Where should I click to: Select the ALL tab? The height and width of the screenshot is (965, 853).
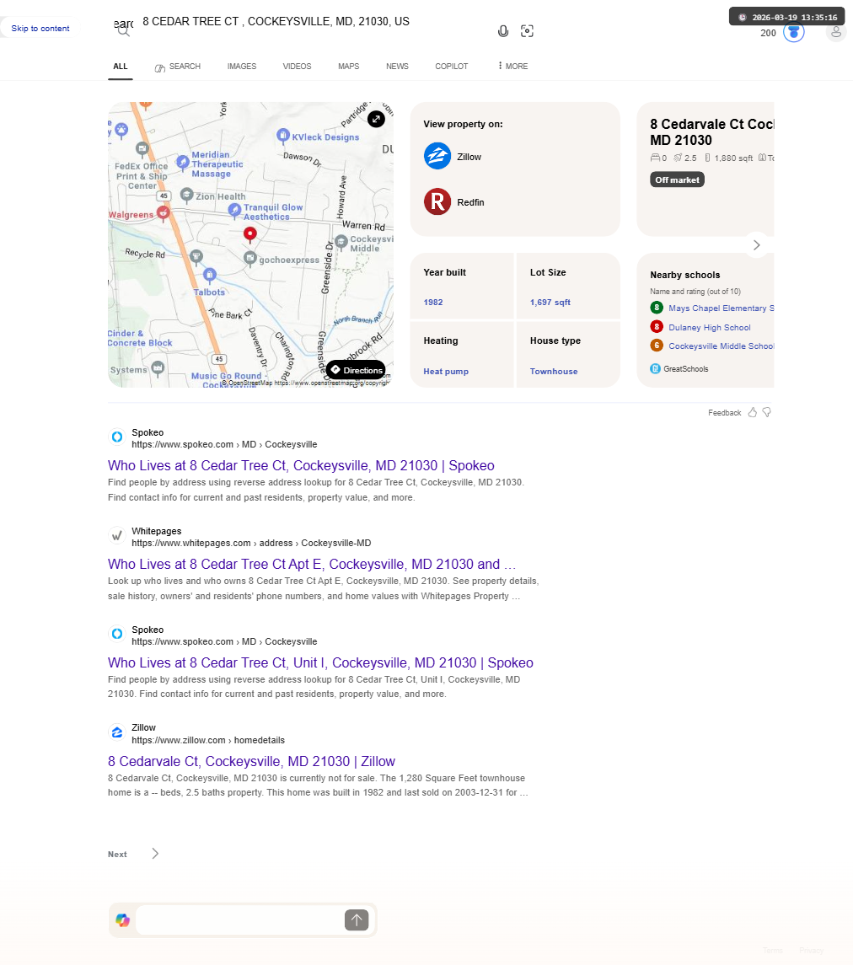click(121, 66)
